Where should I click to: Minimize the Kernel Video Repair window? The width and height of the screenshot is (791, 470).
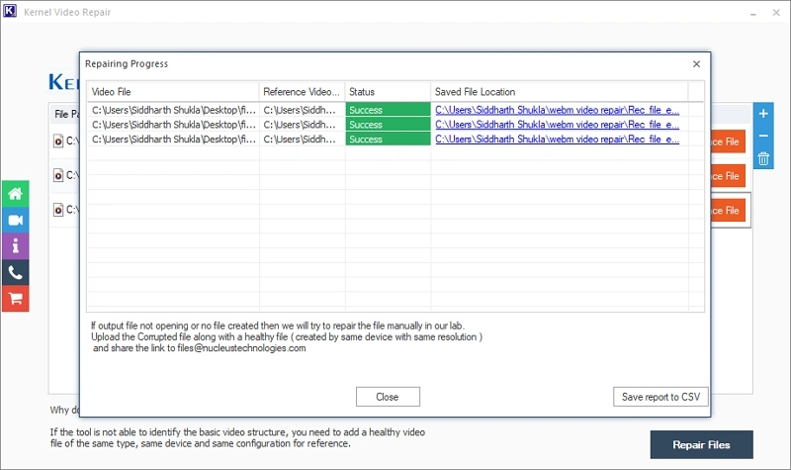coord(753,13)
